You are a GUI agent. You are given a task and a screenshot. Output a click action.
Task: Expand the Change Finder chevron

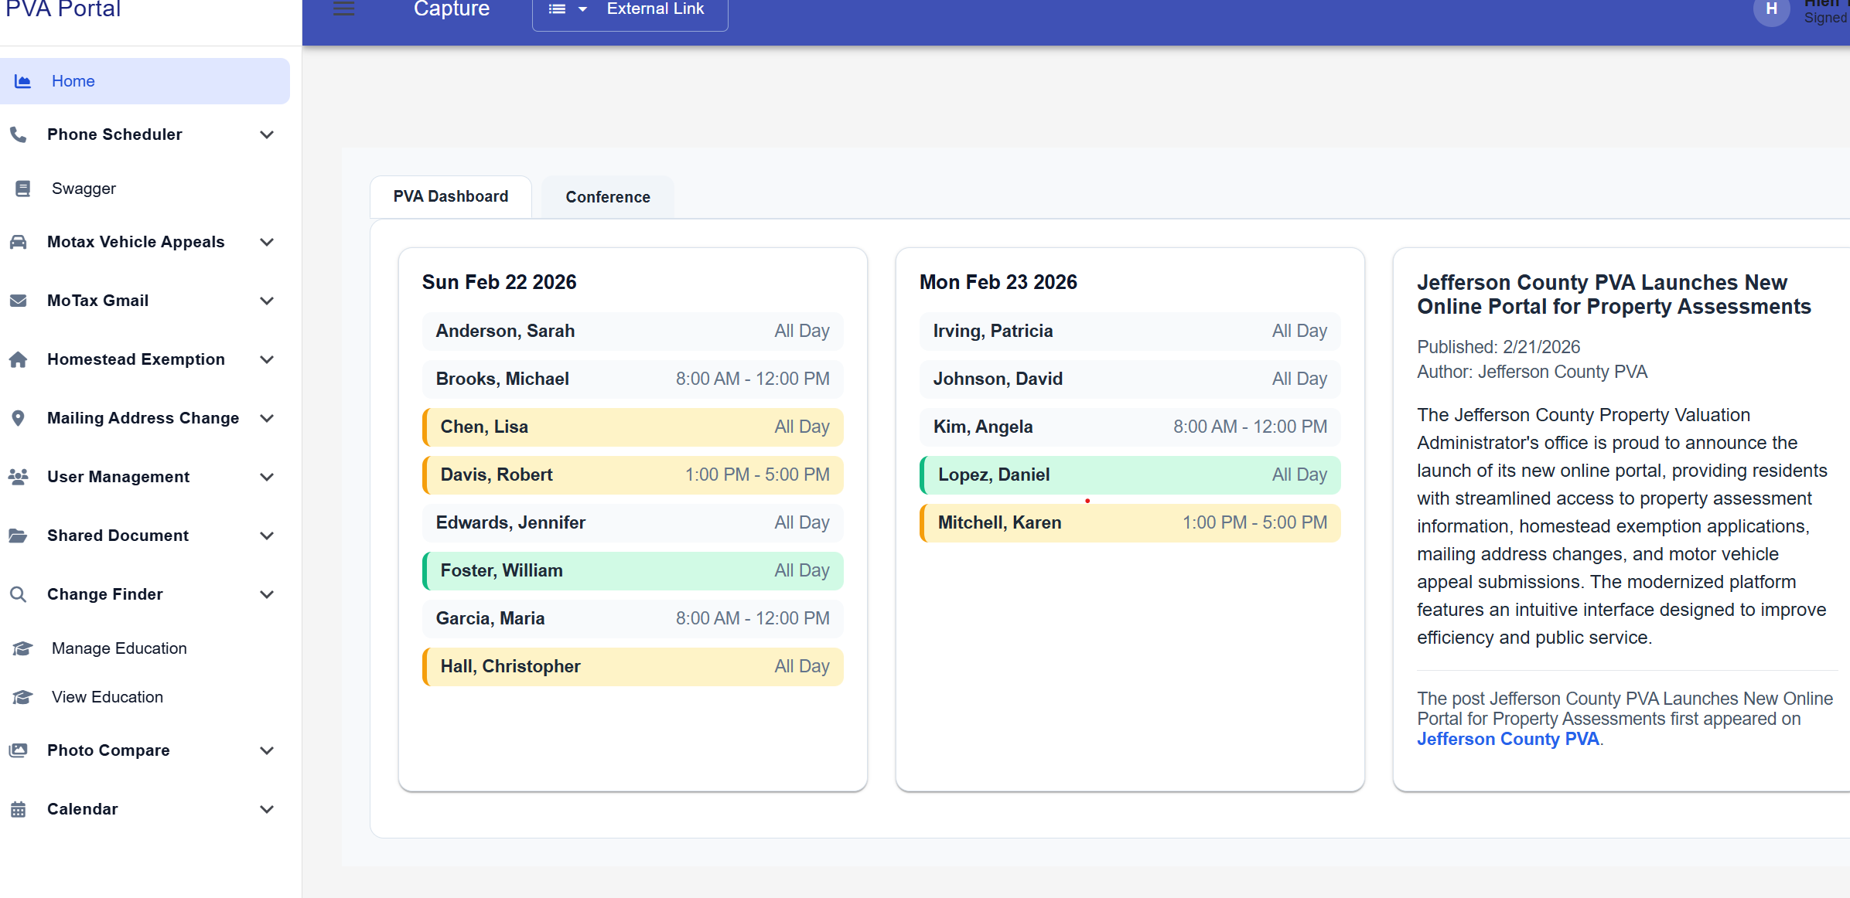point(267,594)
